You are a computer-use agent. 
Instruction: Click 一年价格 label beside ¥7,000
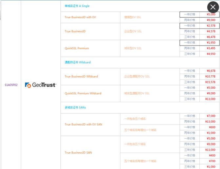(190, 116)
